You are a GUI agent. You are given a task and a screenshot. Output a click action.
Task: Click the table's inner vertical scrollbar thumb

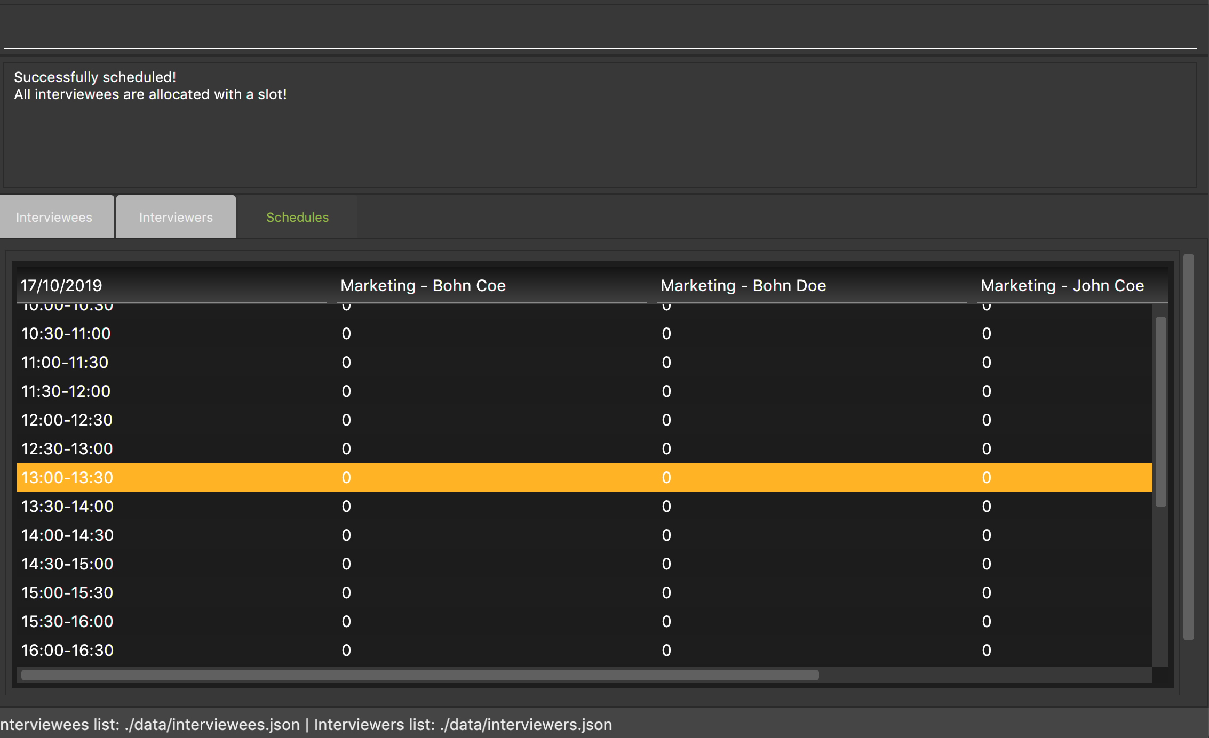1160,412
